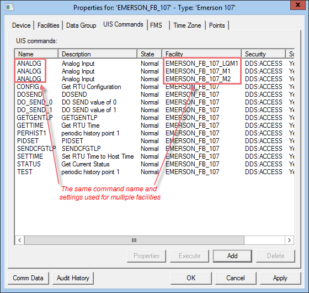The width and height of the screenshot is (309, 293).
Task: Click 'Get RTU Time' description cell
Action: [x=81, y=125]
